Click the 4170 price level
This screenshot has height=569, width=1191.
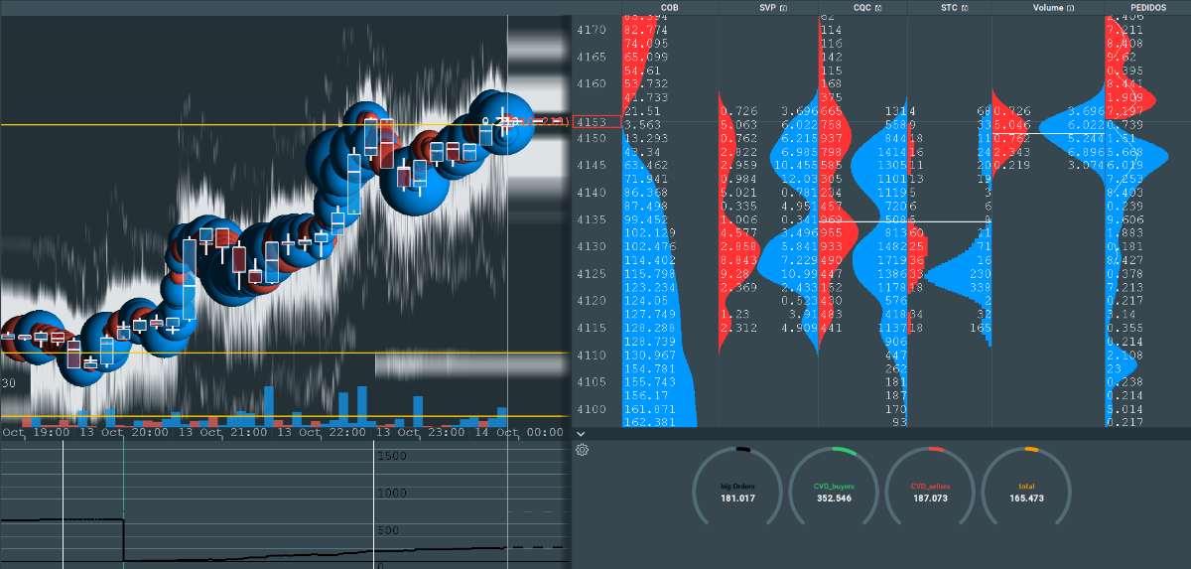point(592,30)
